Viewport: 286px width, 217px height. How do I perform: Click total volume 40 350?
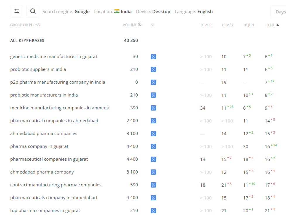tap(131, 41)
